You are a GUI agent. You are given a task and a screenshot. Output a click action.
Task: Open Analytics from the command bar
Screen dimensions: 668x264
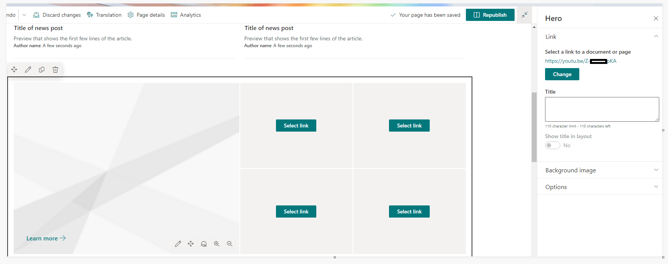point(186,15)
